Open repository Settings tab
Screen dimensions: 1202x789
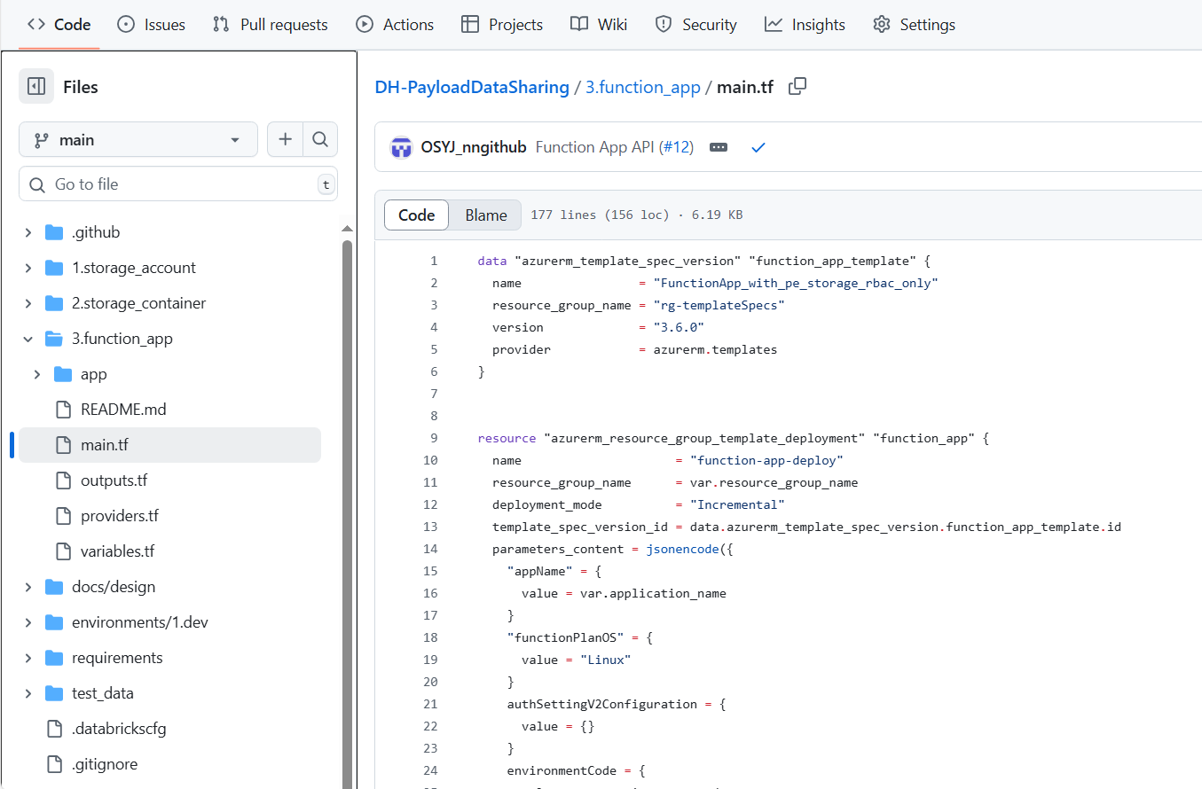[914, 25]
